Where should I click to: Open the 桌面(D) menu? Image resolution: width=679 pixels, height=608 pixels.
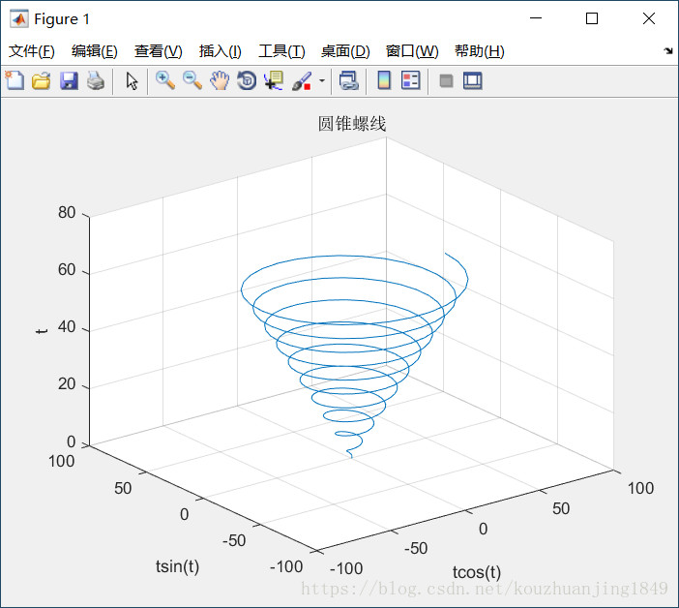click(345, 51)
